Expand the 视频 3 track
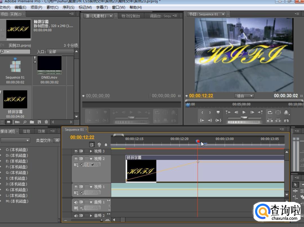 pyautogui.click(x=91, y=151)
